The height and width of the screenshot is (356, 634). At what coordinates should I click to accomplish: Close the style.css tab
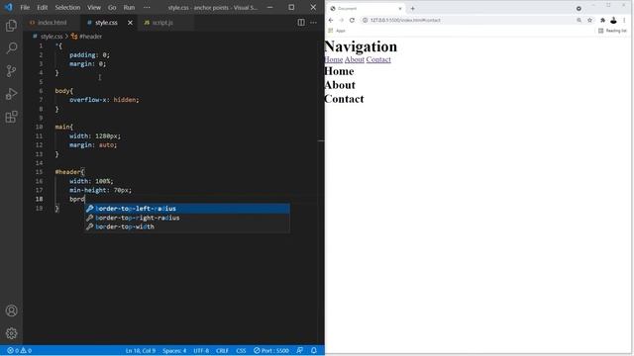(130, 23)
